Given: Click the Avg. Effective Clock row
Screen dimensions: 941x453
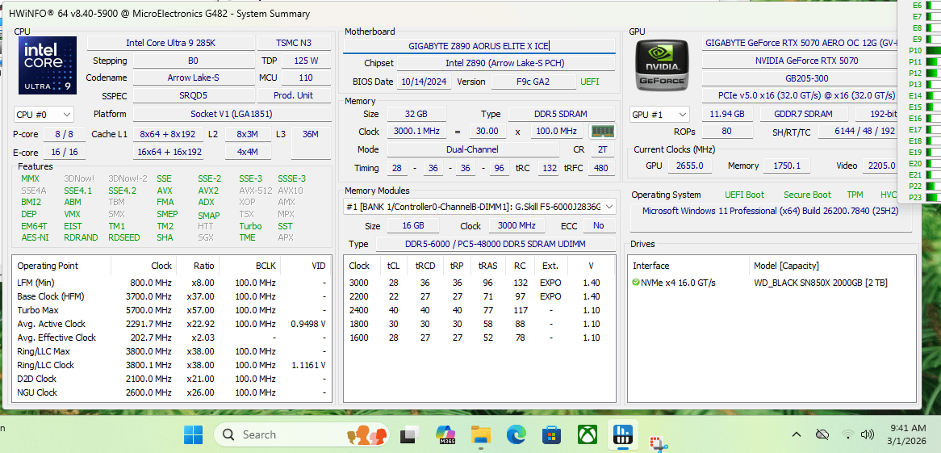Looking at the screenshot, I should click(172, 338).
